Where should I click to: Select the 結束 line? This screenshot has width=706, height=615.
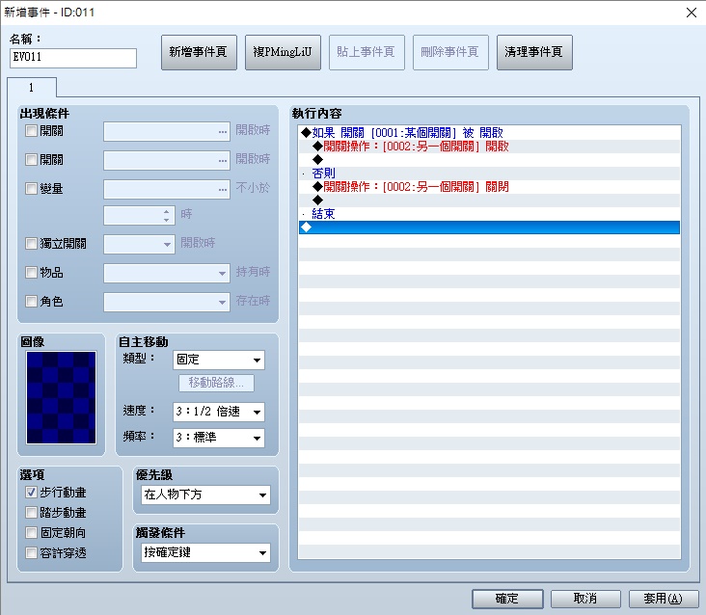pyautogui.click(x=489, y=214)
